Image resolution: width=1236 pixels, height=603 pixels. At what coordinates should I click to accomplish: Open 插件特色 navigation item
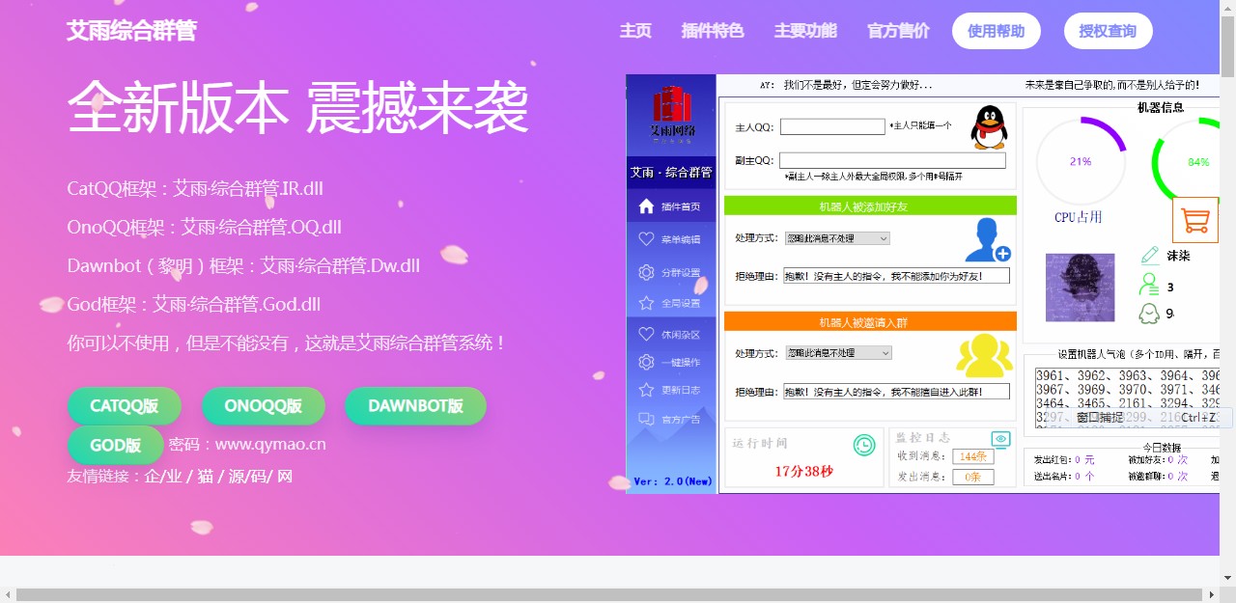click(713, 31)
